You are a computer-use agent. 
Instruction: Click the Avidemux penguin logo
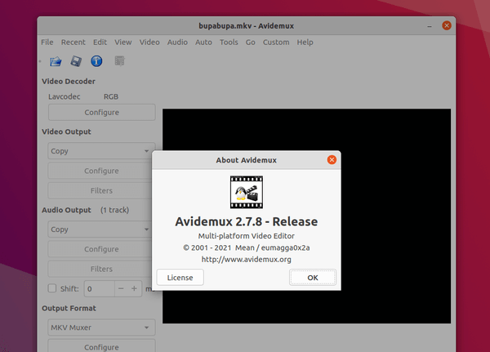[247, 192]
